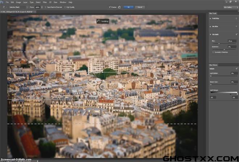This screenshot has width=239, height=162.
Task: Click the Light Bokeh percentage field
Action: click(234, 73)
